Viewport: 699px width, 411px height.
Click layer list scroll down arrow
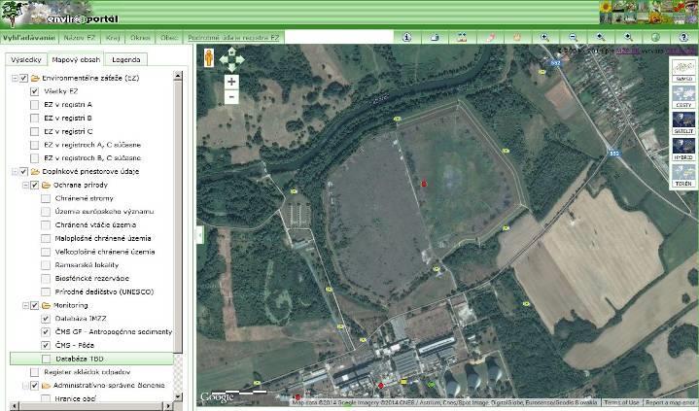click(x=178, y=396)
